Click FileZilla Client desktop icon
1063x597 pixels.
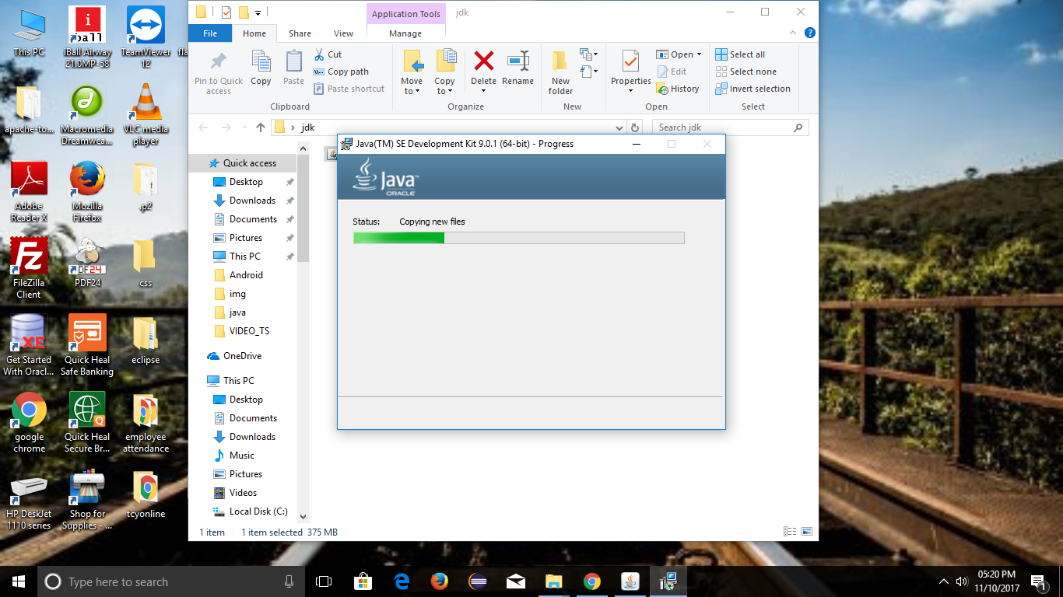(29, 268)
